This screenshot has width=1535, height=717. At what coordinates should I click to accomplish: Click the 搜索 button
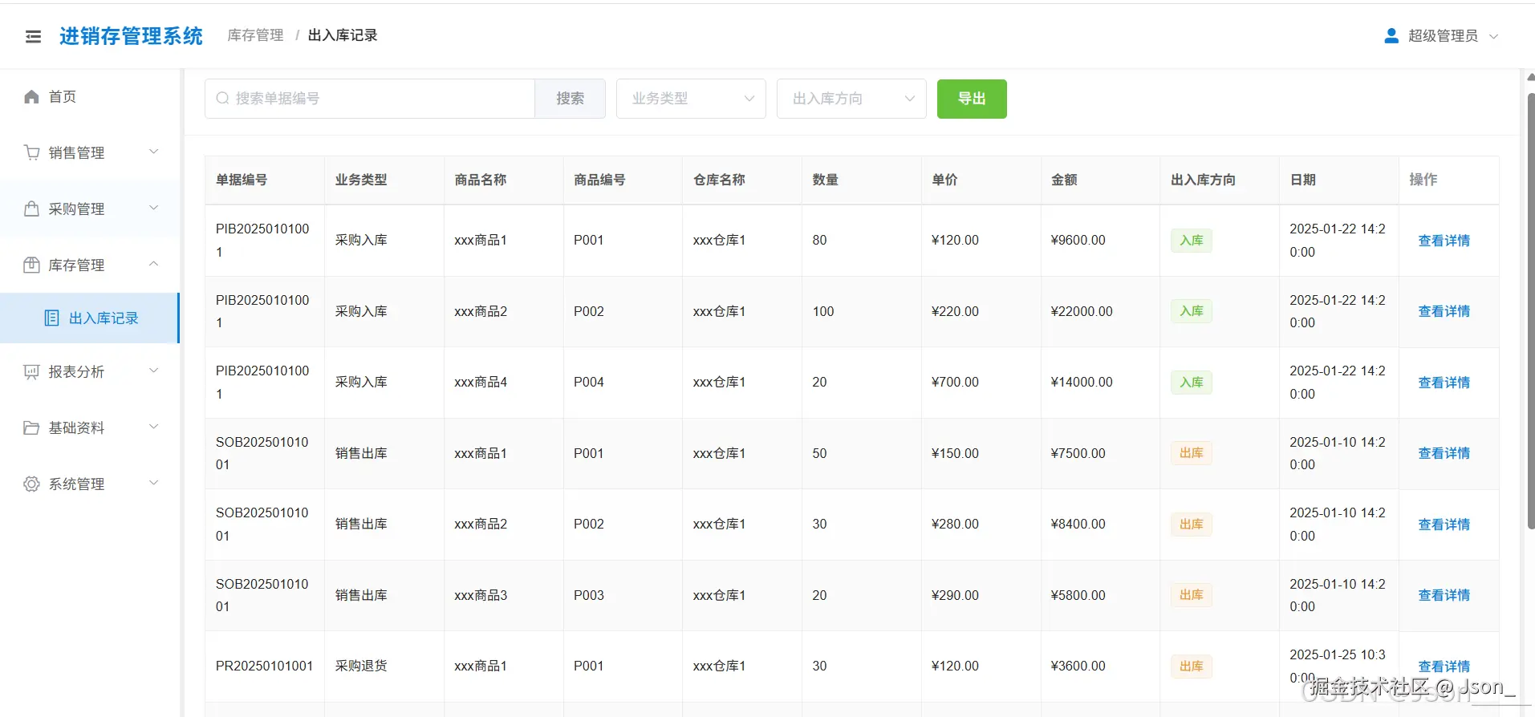point(570,99)
